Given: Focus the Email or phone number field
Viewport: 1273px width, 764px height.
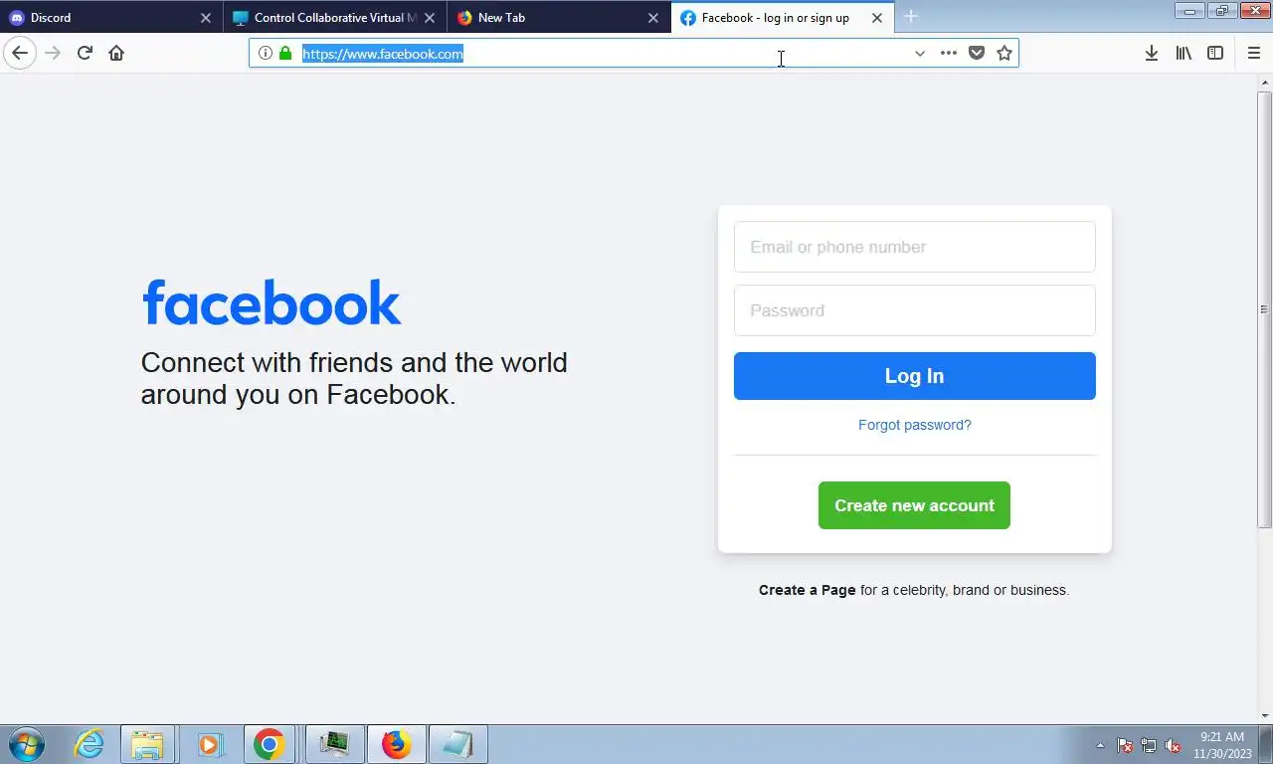Looking at the screenshot, I should [915, 247].
